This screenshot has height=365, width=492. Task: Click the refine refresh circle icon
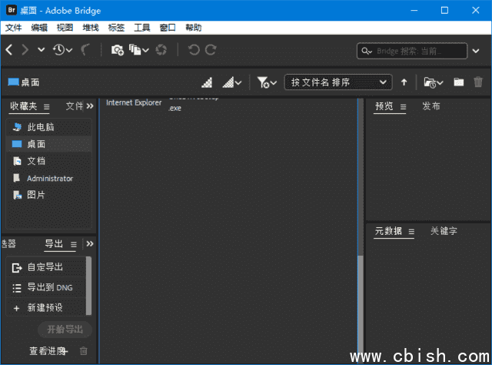161,50
